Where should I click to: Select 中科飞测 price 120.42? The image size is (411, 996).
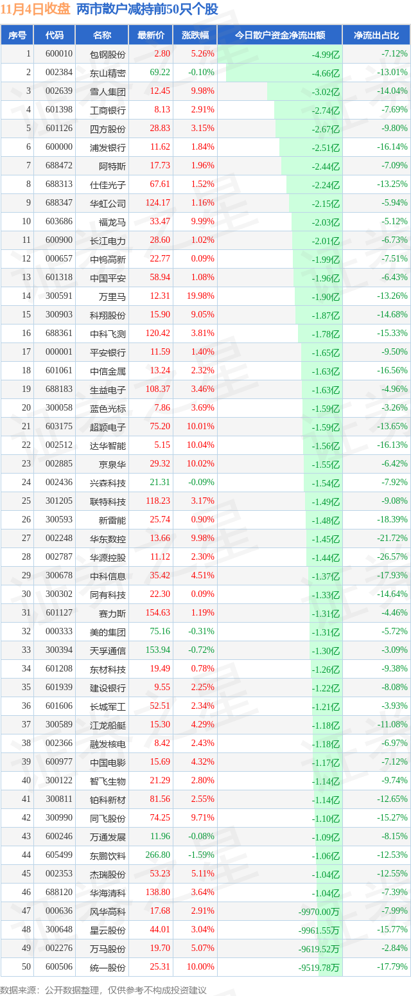pyautogui.click(x=158, y=334)
